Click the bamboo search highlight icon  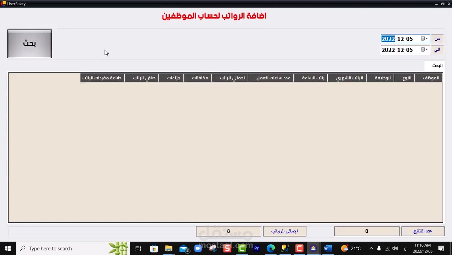tap(118, 249)
